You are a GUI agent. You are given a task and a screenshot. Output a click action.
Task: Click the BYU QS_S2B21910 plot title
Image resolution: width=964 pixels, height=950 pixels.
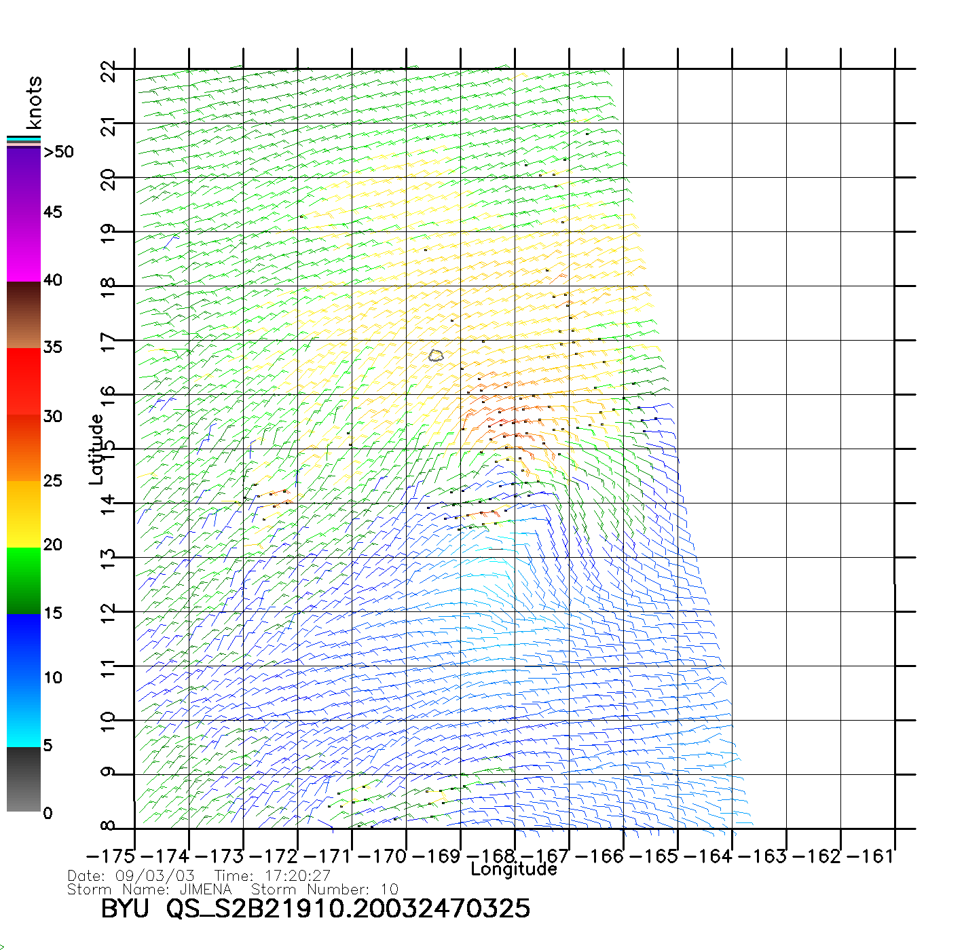coord(316,909)
